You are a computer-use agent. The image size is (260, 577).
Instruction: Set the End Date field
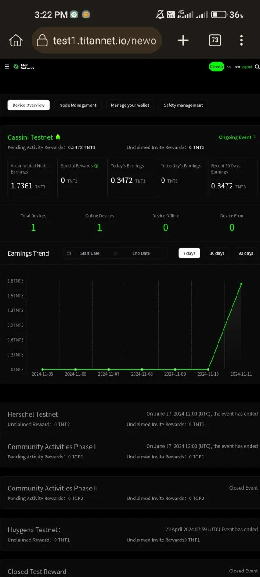pos(141,253)
